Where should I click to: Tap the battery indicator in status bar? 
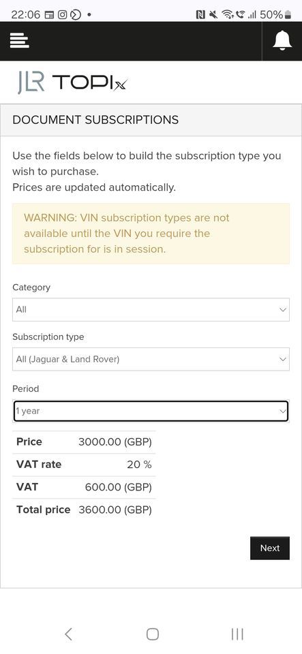pyautogui.click(x=288, y=15)
